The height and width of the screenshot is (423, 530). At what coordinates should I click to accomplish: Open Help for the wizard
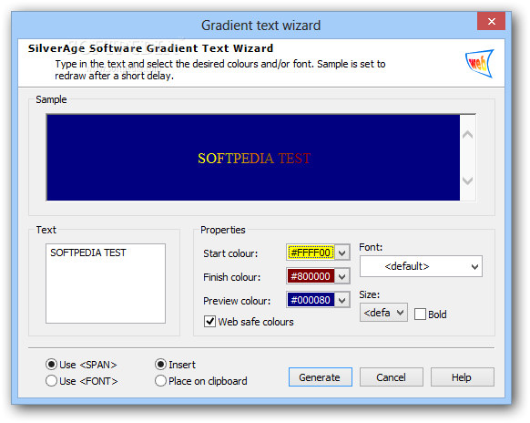click(462, 377)
